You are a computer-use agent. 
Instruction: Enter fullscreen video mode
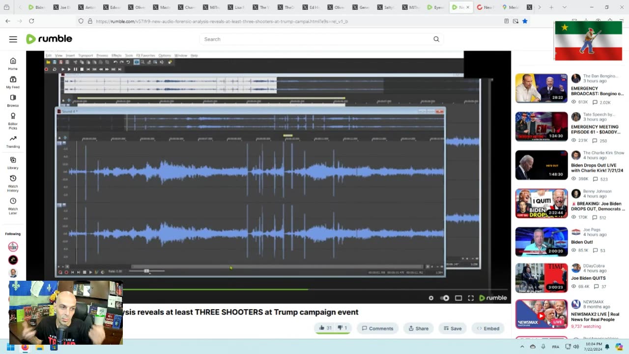tap(471, 298)
